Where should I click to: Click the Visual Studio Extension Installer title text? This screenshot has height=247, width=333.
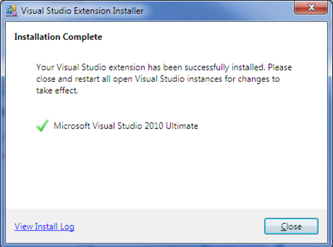pyautogui.click(x=82, y=10)
